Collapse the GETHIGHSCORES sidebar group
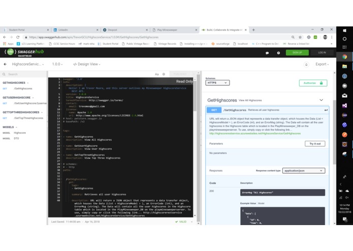Viewport: 353px width, 251px height. tap(28, 83)
